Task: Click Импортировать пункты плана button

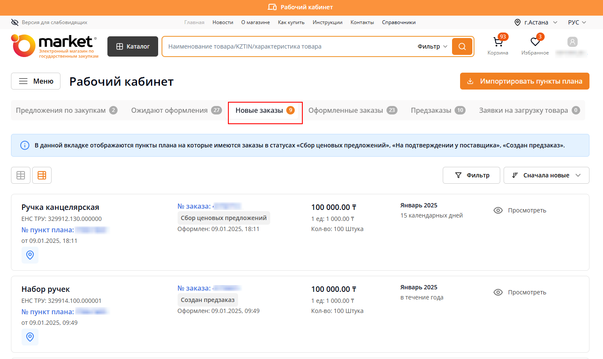Action: click(x=524, y=81)
